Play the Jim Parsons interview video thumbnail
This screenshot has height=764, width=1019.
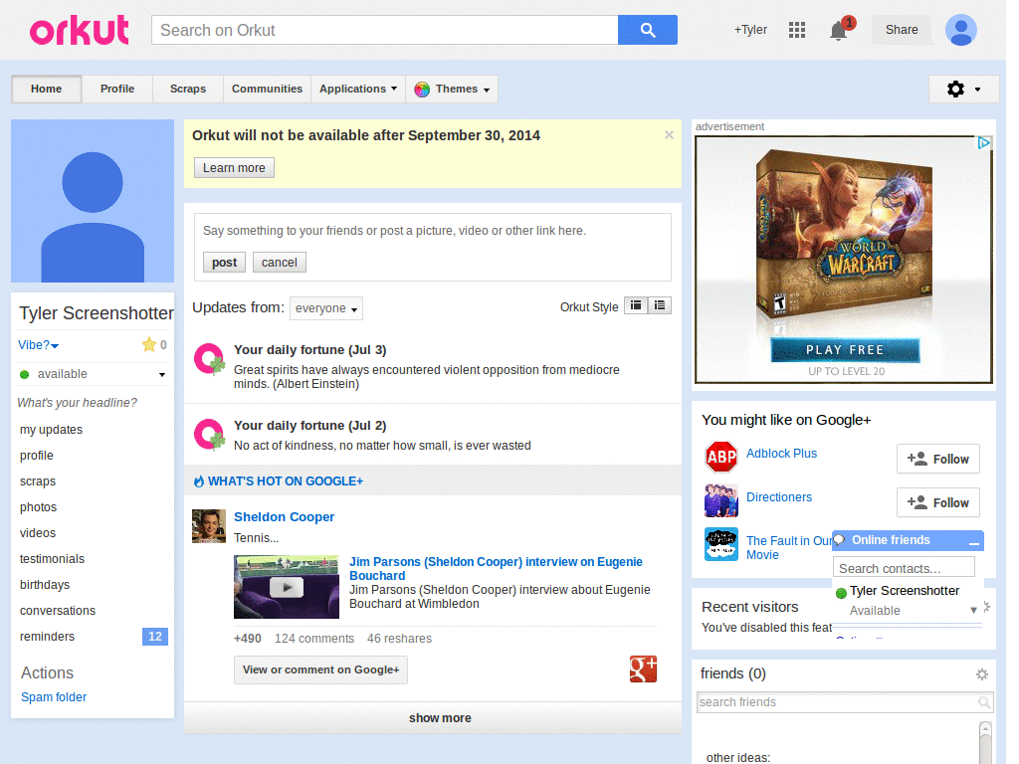point(286,587)
